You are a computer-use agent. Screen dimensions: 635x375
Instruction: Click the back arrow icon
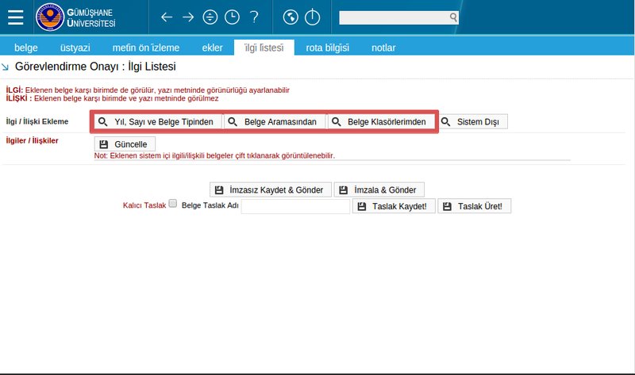pos(166,17)
